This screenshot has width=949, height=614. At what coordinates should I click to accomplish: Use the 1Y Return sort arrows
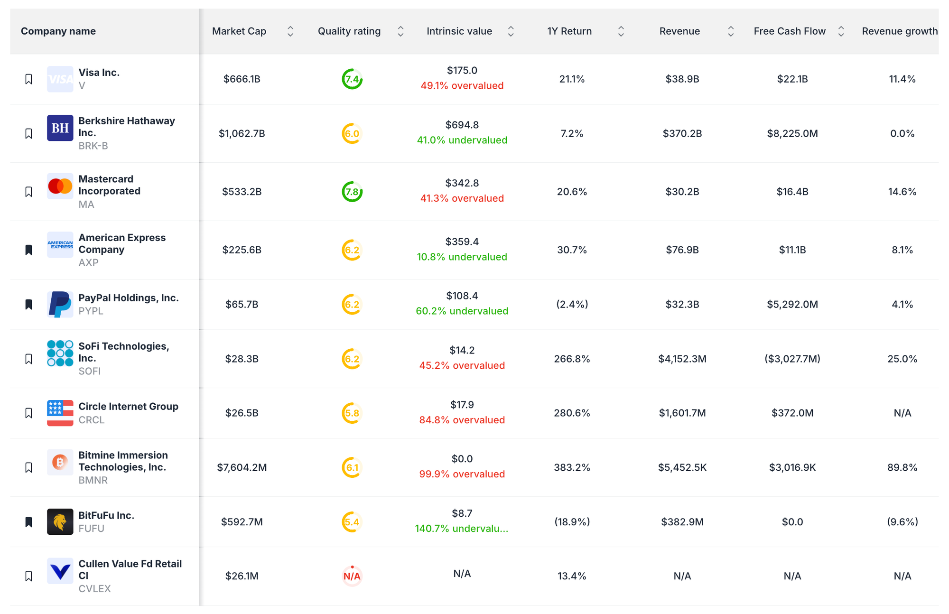point(621,31)
